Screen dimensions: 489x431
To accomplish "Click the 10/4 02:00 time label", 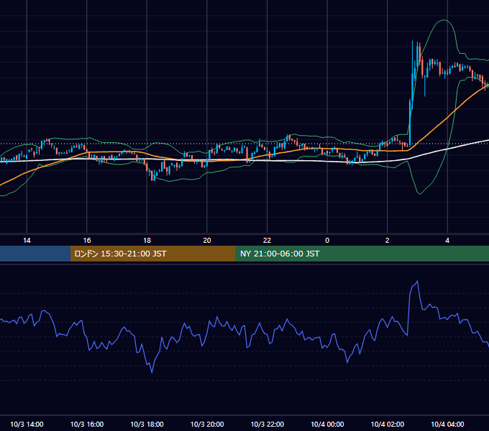I will 387,424.
